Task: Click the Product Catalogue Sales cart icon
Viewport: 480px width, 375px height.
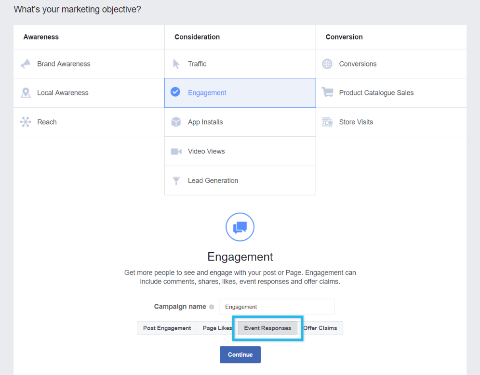Action: (x=327, y=93)
